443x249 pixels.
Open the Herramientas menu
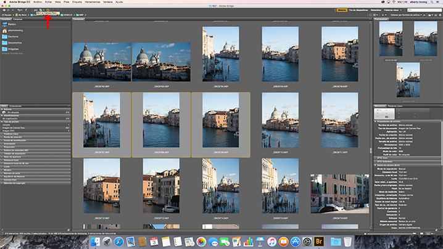tap(93, 2)
